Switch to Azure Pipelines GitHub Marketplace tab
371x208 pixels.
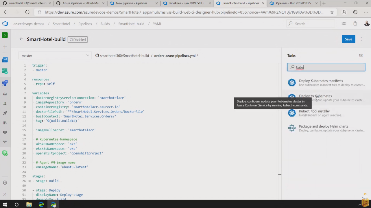78,3
